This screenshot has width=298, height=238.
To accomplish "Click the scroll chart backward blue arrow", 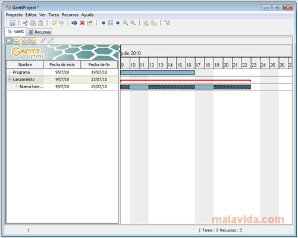I will pyautogui.click(x=103, y=23).
